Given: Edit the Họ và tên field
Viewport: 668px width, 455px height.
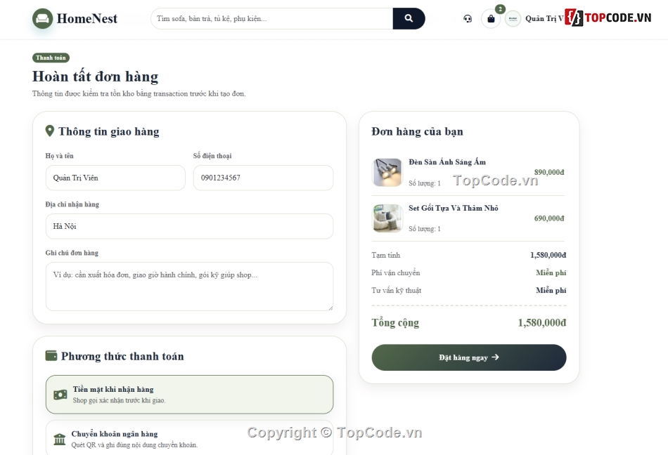Looking at the screenshot, I should (115, 178).
